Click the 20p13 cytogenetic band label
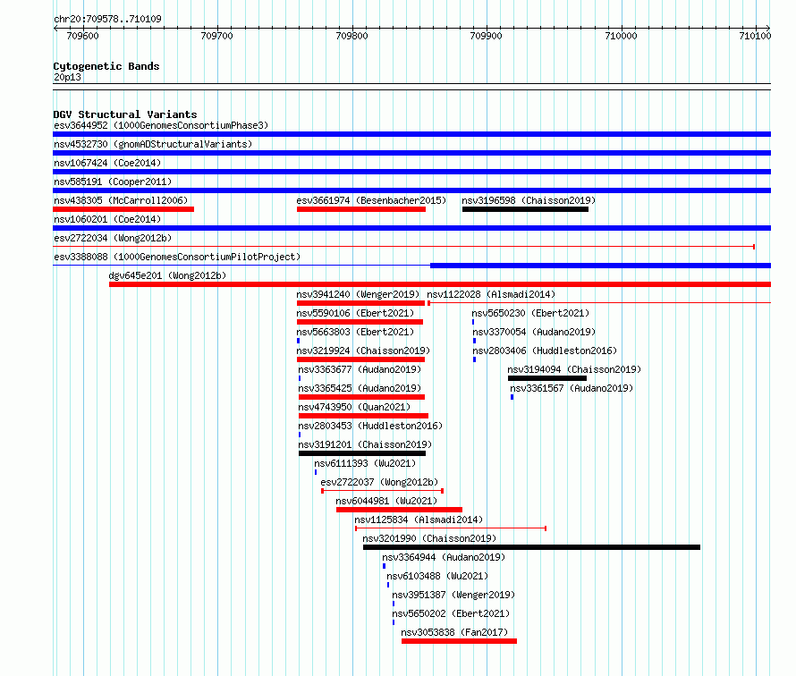 click(67, 77)
